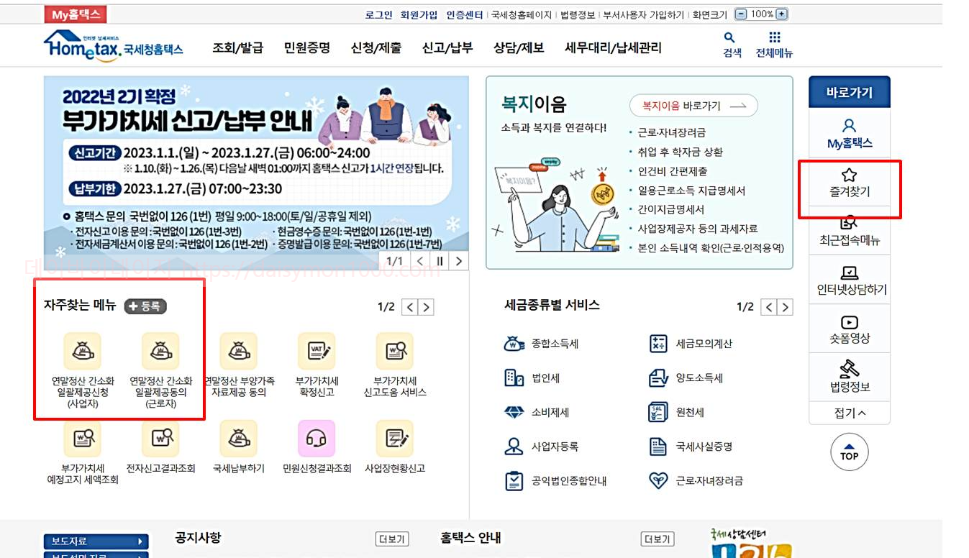The height and width of the screenshot is (558, 969).
Task: Click the 숏폼영상 sidebar icon
Action: [x=850, y=329]
